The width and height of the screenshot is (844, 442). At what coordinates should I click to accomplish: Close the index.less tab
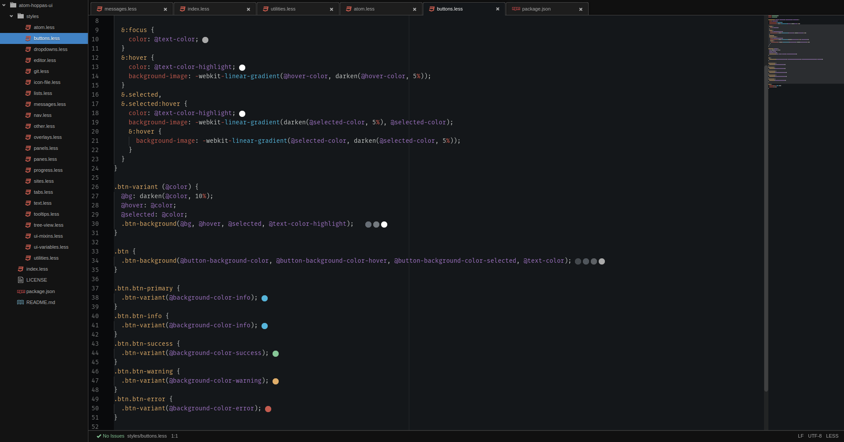(x=248, y=9)
